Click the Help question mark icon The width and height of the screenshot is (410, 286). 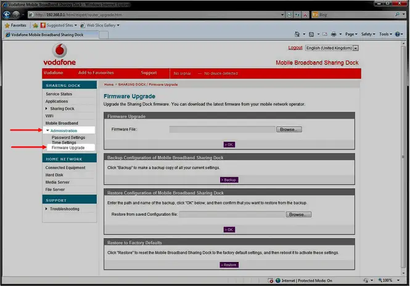pos(398,34)
